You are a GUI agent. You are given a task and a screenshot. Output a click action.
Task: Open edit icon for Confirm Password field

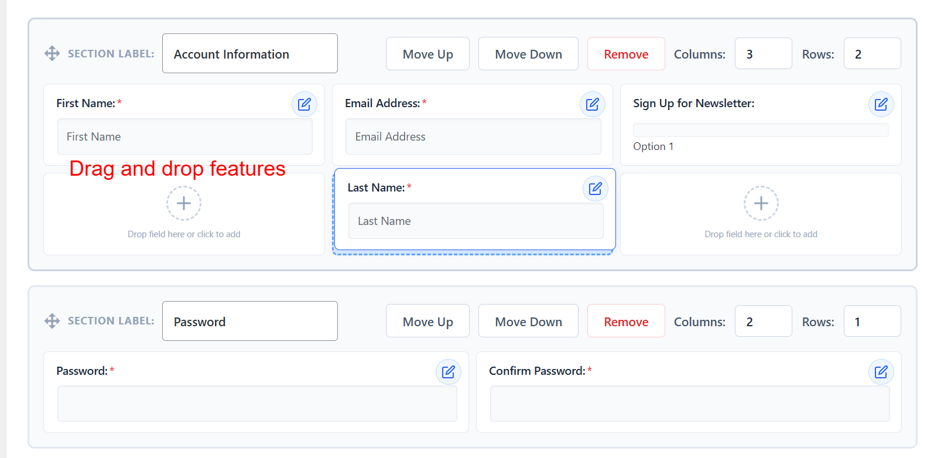pyautogui.click(x=881, y=372)
